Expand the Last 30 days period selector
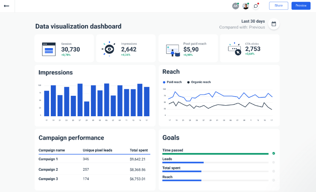This screenshot has height=192, width=316. point(253,21)
